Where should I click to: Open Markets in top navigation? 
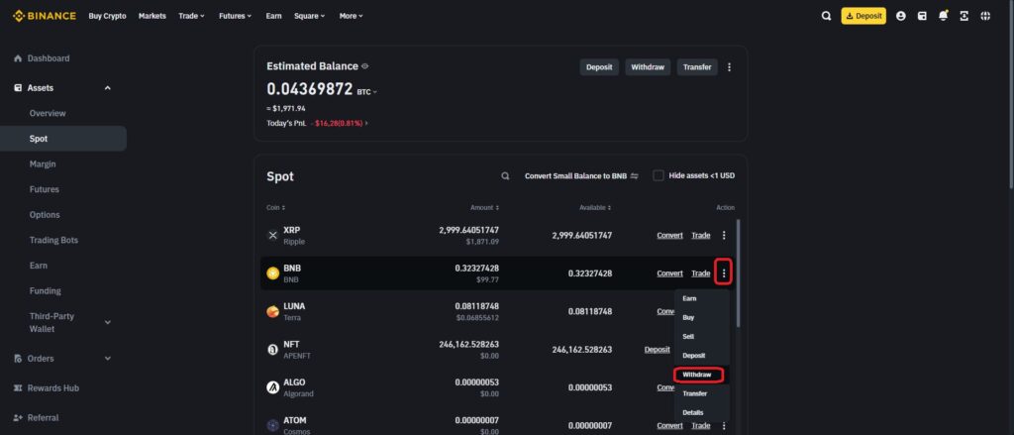pos(152,16)
